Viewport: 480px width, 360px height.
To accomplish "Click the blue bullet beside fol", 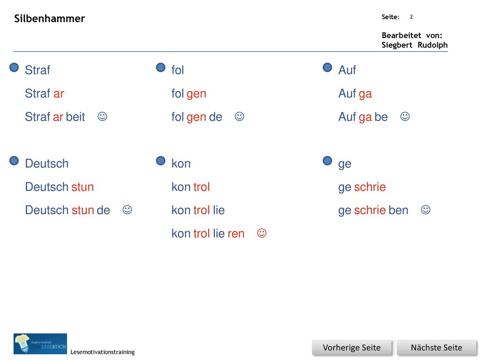I will (161, 67).
